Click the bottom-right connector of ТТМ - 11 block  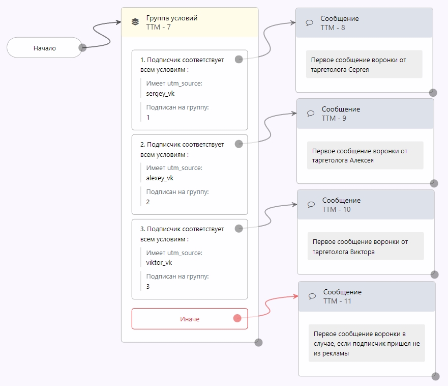click(x=435, y=376)
